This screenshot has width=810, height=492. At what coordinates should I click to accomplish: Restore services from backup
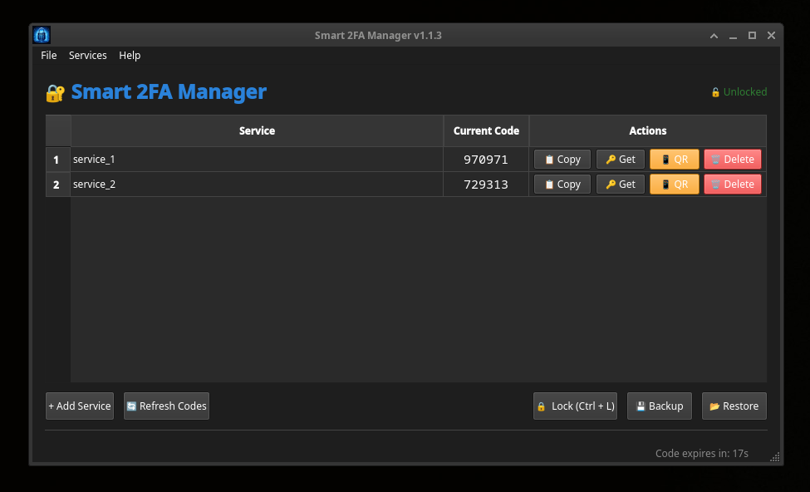click(x=734, y=406)
